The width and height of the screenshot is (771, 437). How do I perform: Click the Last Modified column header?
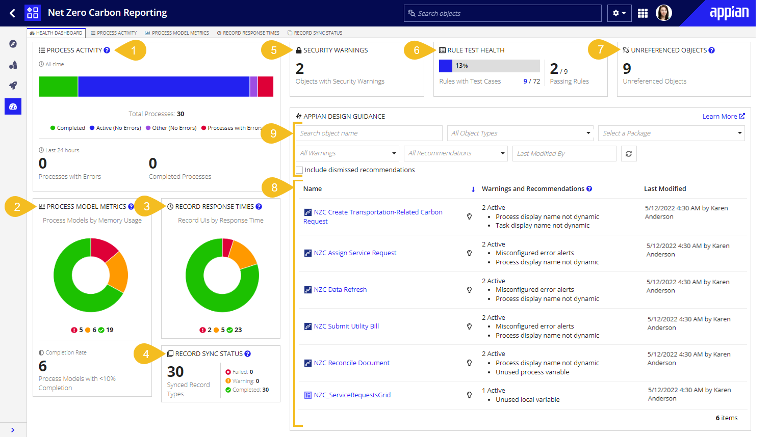(x=665, y=188)
